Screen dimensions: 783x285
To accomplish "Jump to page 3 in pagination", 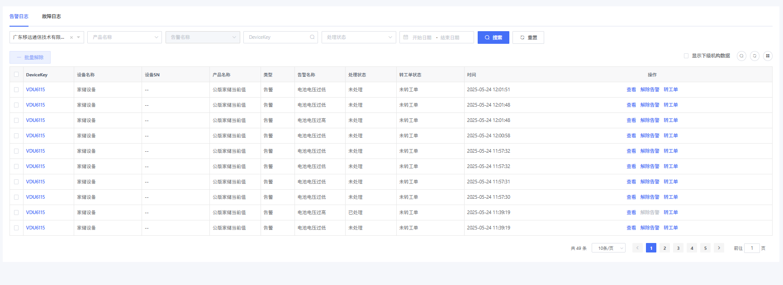I will coord(678,248).
